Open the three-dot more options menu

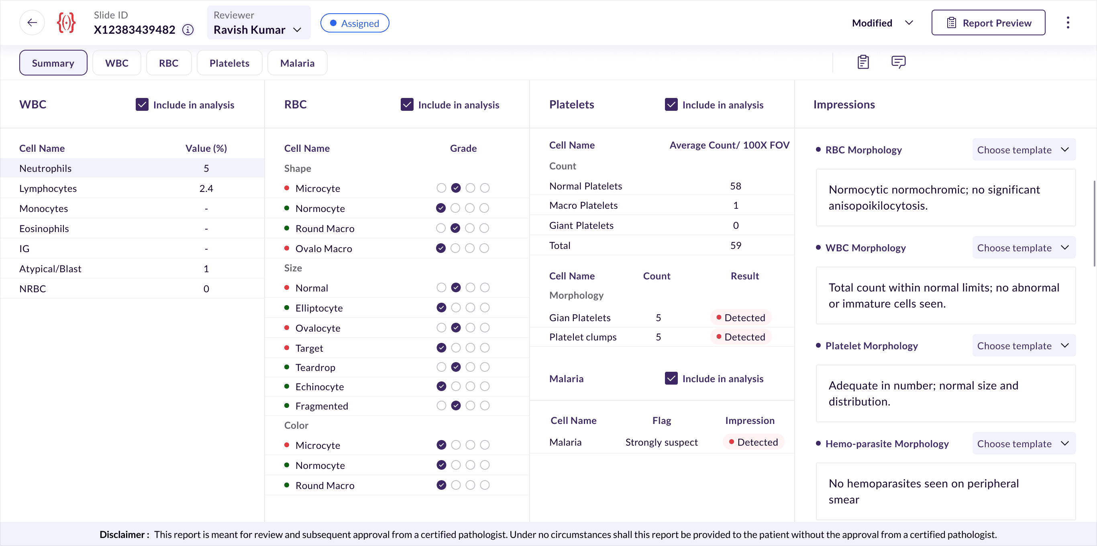[1068, 22]
